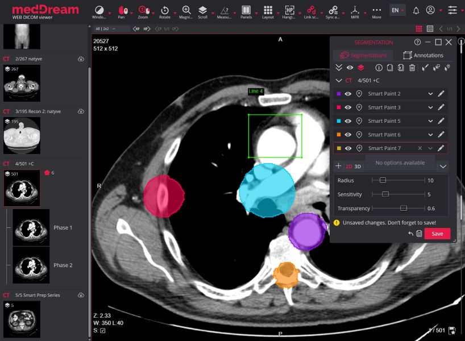
Task: Toggle visibility of Smart Paint 5
Action: [x=348, y=121]
